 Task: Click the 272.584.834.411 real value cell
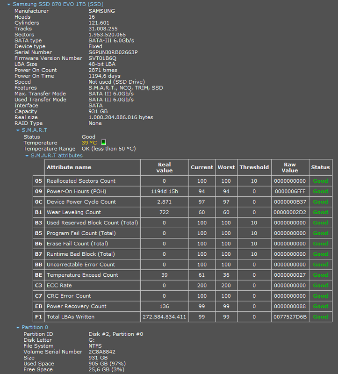[165, 317]
